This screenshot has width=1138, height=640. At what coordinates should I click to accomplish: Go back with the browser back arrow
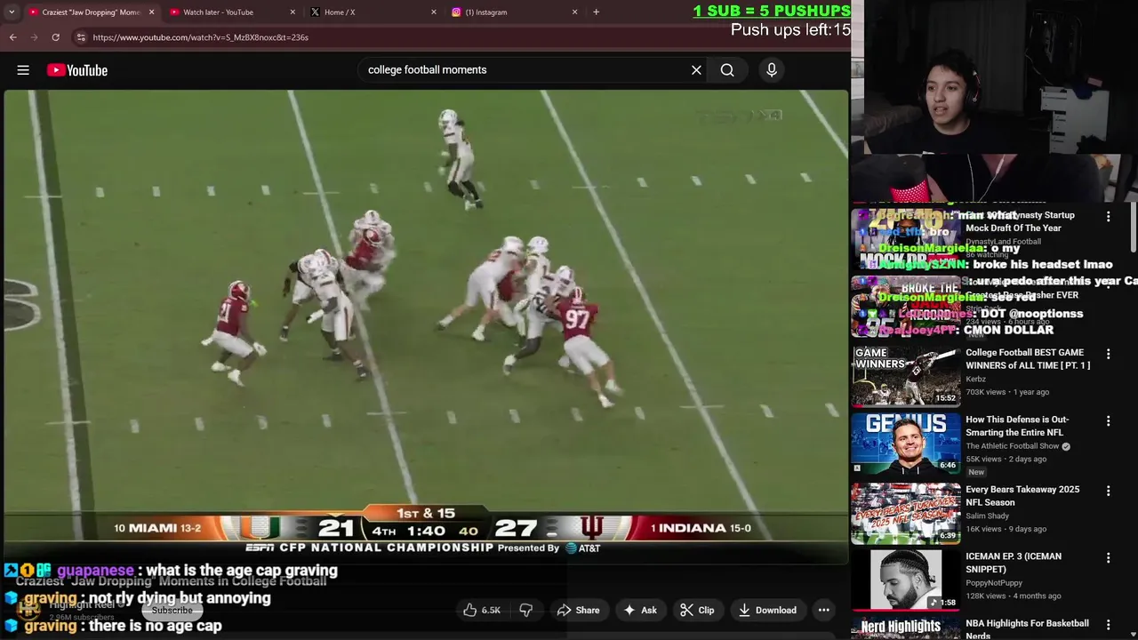pyautogui.click(x=13, y=37)
